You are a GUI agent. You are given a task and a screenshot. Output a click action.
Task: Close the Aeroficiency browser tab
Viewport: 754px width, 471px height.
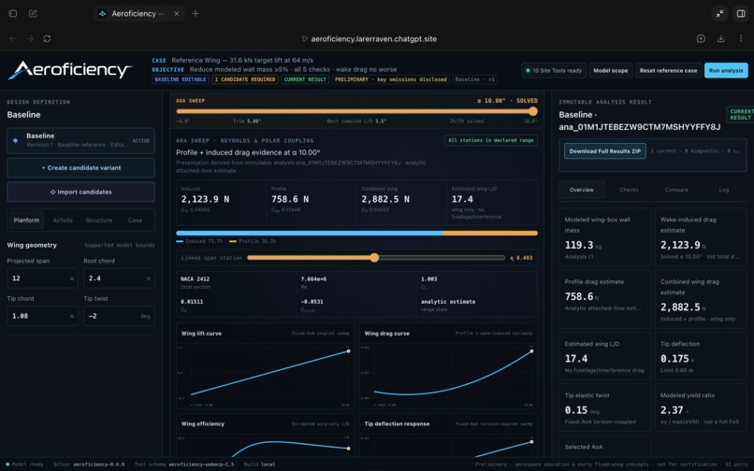tap(177, 13)
